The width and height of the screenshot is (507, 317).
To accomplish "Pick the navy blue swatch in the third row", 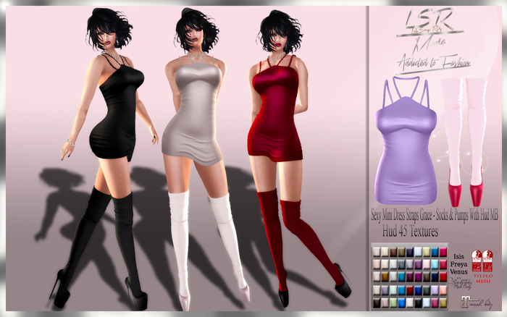I will click(x=435, y=276).
